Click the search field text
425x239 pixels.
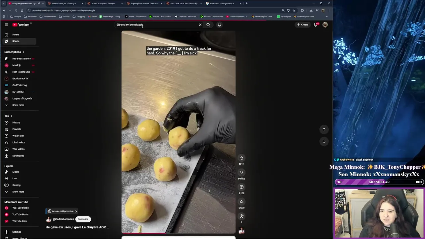[x=130, y=25]
